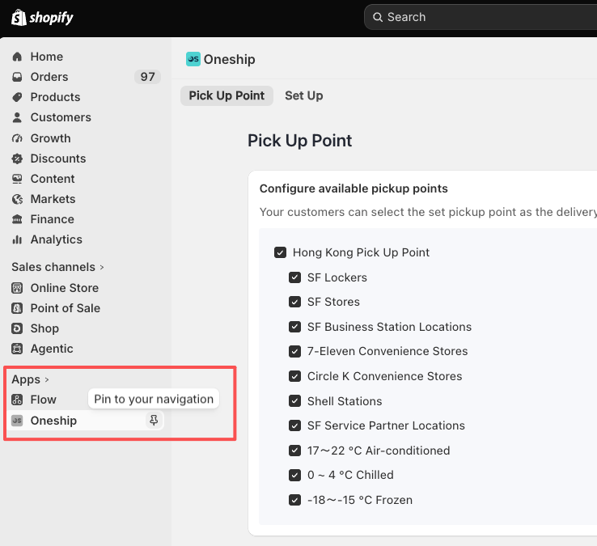Click the Markets globe icon
The height and width of the screenshot is (546, 597).
pos(17,199)
